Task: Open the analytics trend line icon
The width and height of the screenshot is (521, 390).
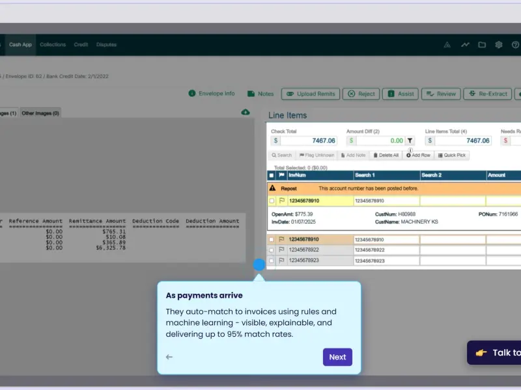Action: (465, 45)
